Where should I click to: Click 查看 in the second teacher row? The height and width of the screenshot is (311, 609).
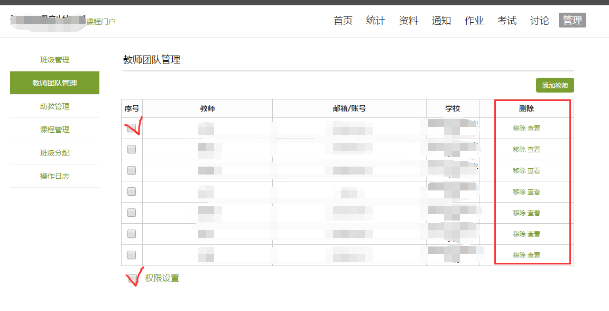(x=534, y=149)
